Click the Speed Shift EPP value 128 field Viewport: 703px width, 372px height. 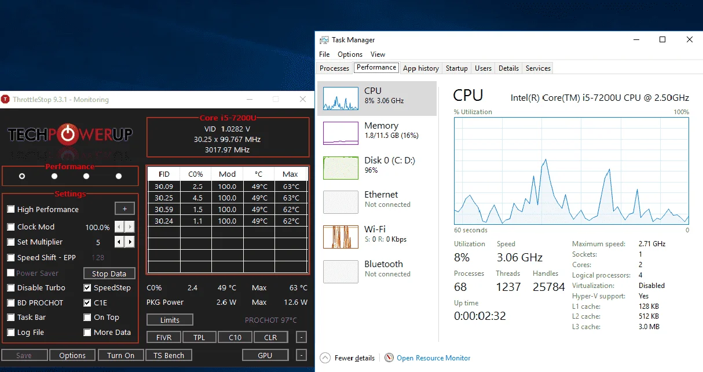point(98,257)
